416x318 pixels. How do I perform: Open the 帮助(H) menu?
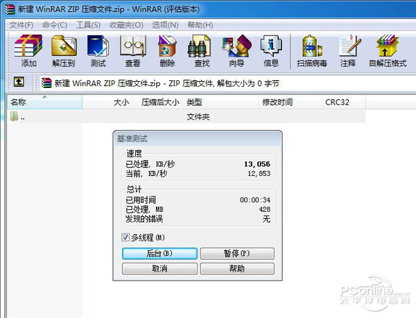pyautogui.click(x=200, y=25)
